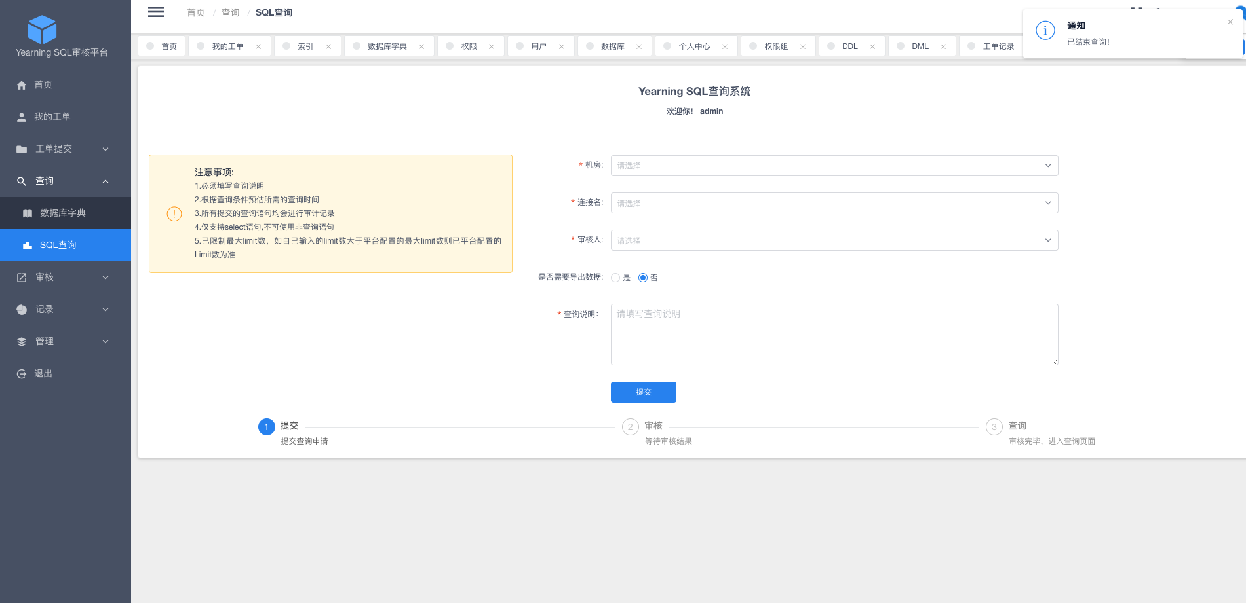Viewport: 1246px width, 603px height.
Task: Switch to the DDL tab
Action: [x=851, y=46]
